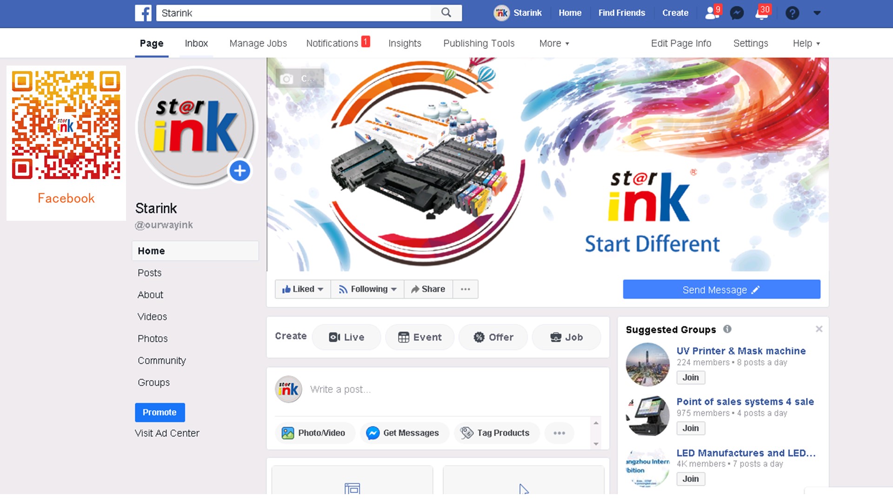The height and width of the screenshot is (502, 893).
Task: Open the Publishing Tools tab
Action: pos(479,43)
